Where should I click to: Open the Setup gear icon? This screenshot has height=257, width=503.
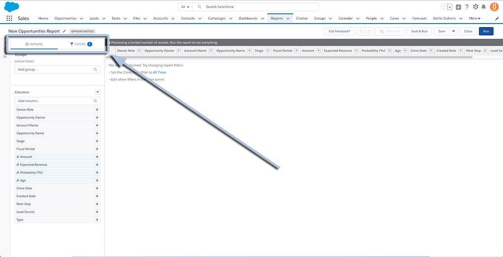(475, 7)
